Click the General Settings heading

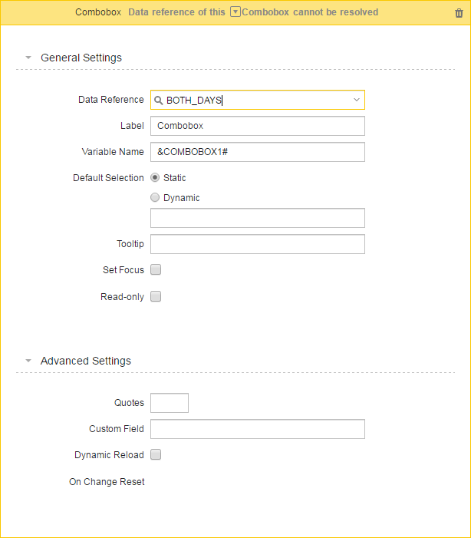(81, 58)
